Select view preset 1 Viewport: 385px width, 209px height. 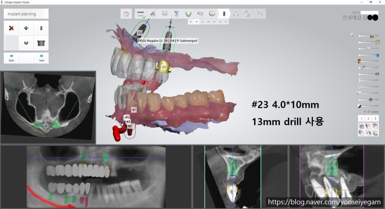(361, 119)
